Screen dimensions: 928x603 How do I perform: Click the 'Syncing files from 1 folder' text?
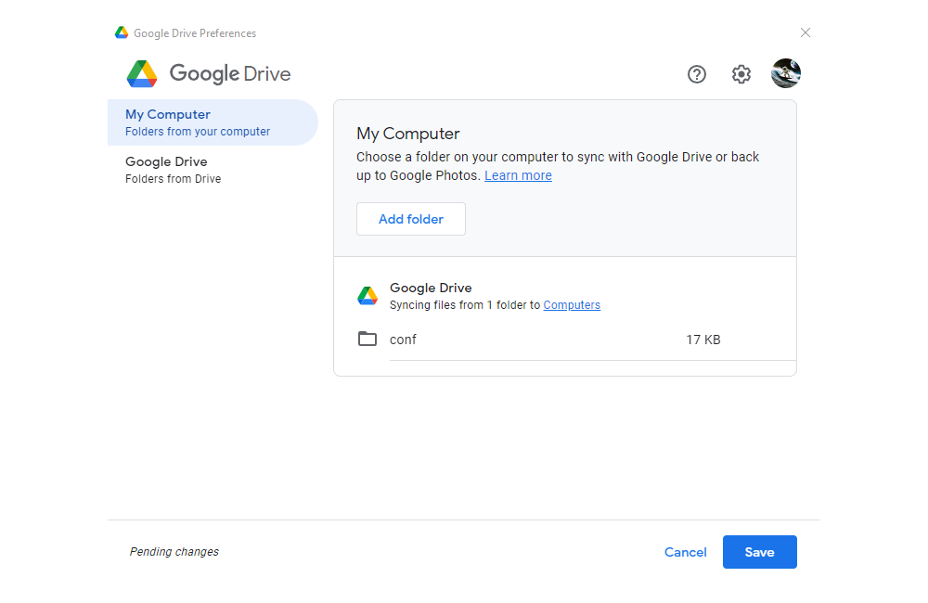pos(465,305)
